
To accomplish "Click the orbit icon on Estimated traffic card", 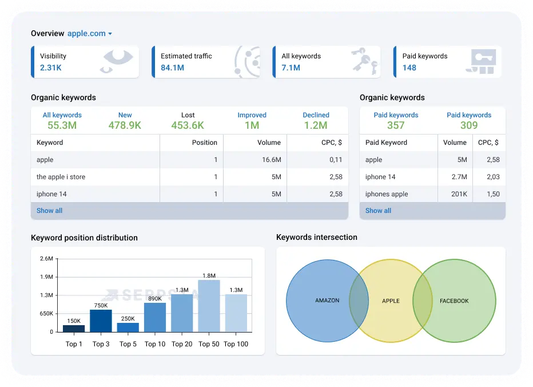I will coord(247,61).
